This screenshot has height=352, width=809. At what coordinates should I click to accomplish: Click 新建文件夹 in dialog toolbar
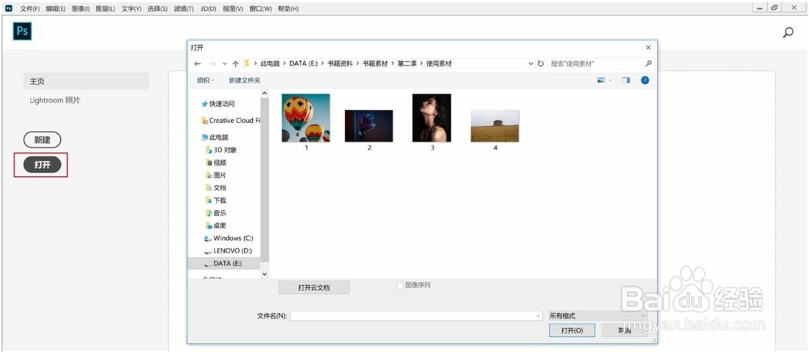(245, 81)
